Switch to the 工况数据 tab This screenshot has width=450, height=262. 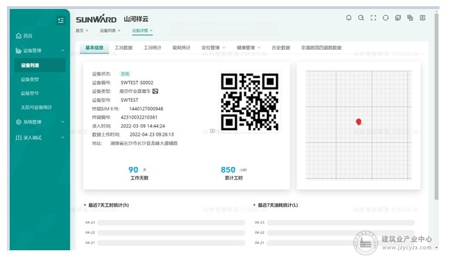click(x=124, y=48)
